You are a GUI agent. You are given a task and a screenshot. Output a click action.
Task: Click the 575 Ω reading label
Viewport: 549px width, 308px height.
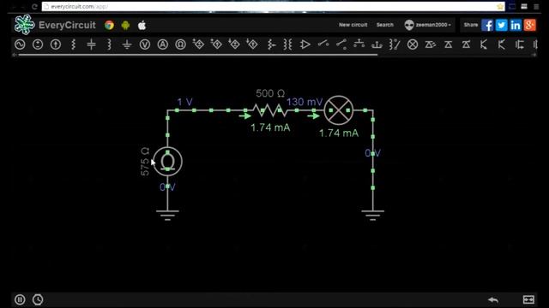click(x=145, y=162)
